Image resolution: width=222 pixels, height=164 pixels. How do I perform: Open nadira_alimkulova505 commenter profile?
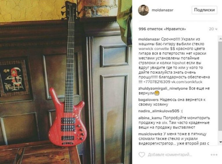click(159, 111)
